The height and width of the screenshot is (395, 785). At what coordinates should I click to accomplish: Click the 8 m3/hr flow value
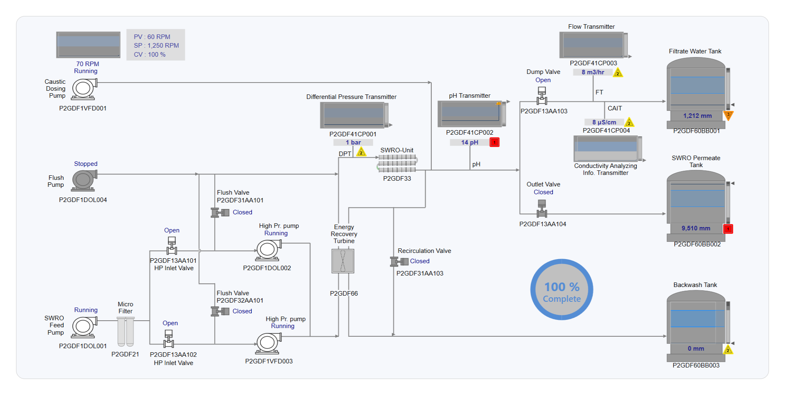click(592, 72)
